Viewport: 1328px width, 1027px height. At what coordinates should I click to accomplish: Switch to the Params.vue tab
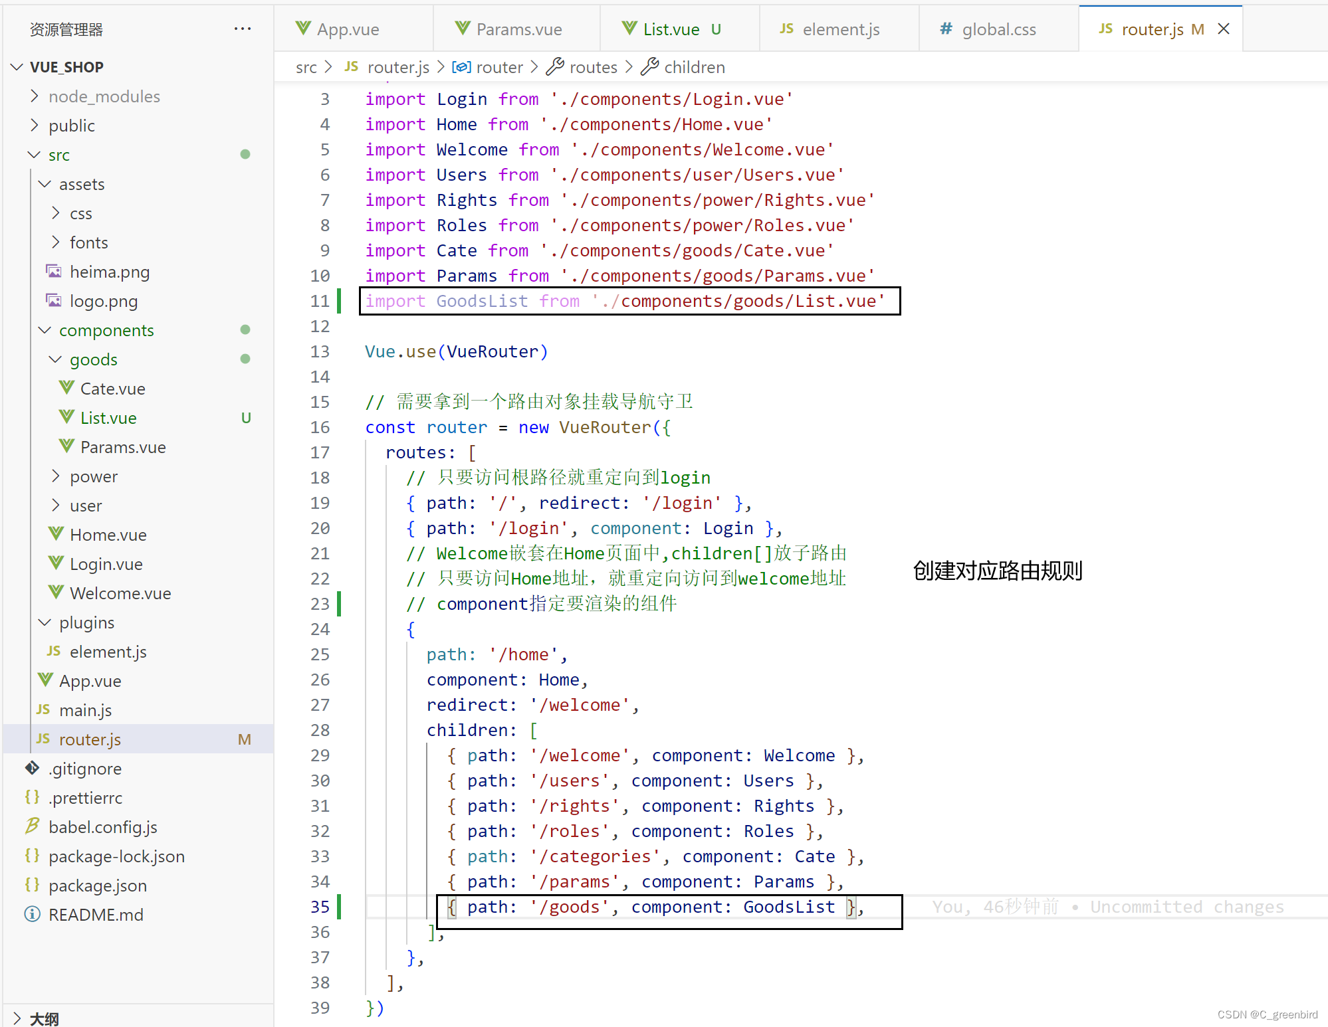click(x=516, y=29)
